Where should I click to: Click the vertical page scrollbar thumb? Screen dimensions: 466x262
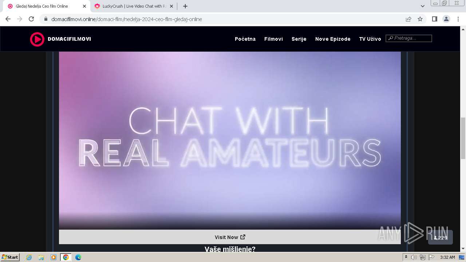pos(463,138)
